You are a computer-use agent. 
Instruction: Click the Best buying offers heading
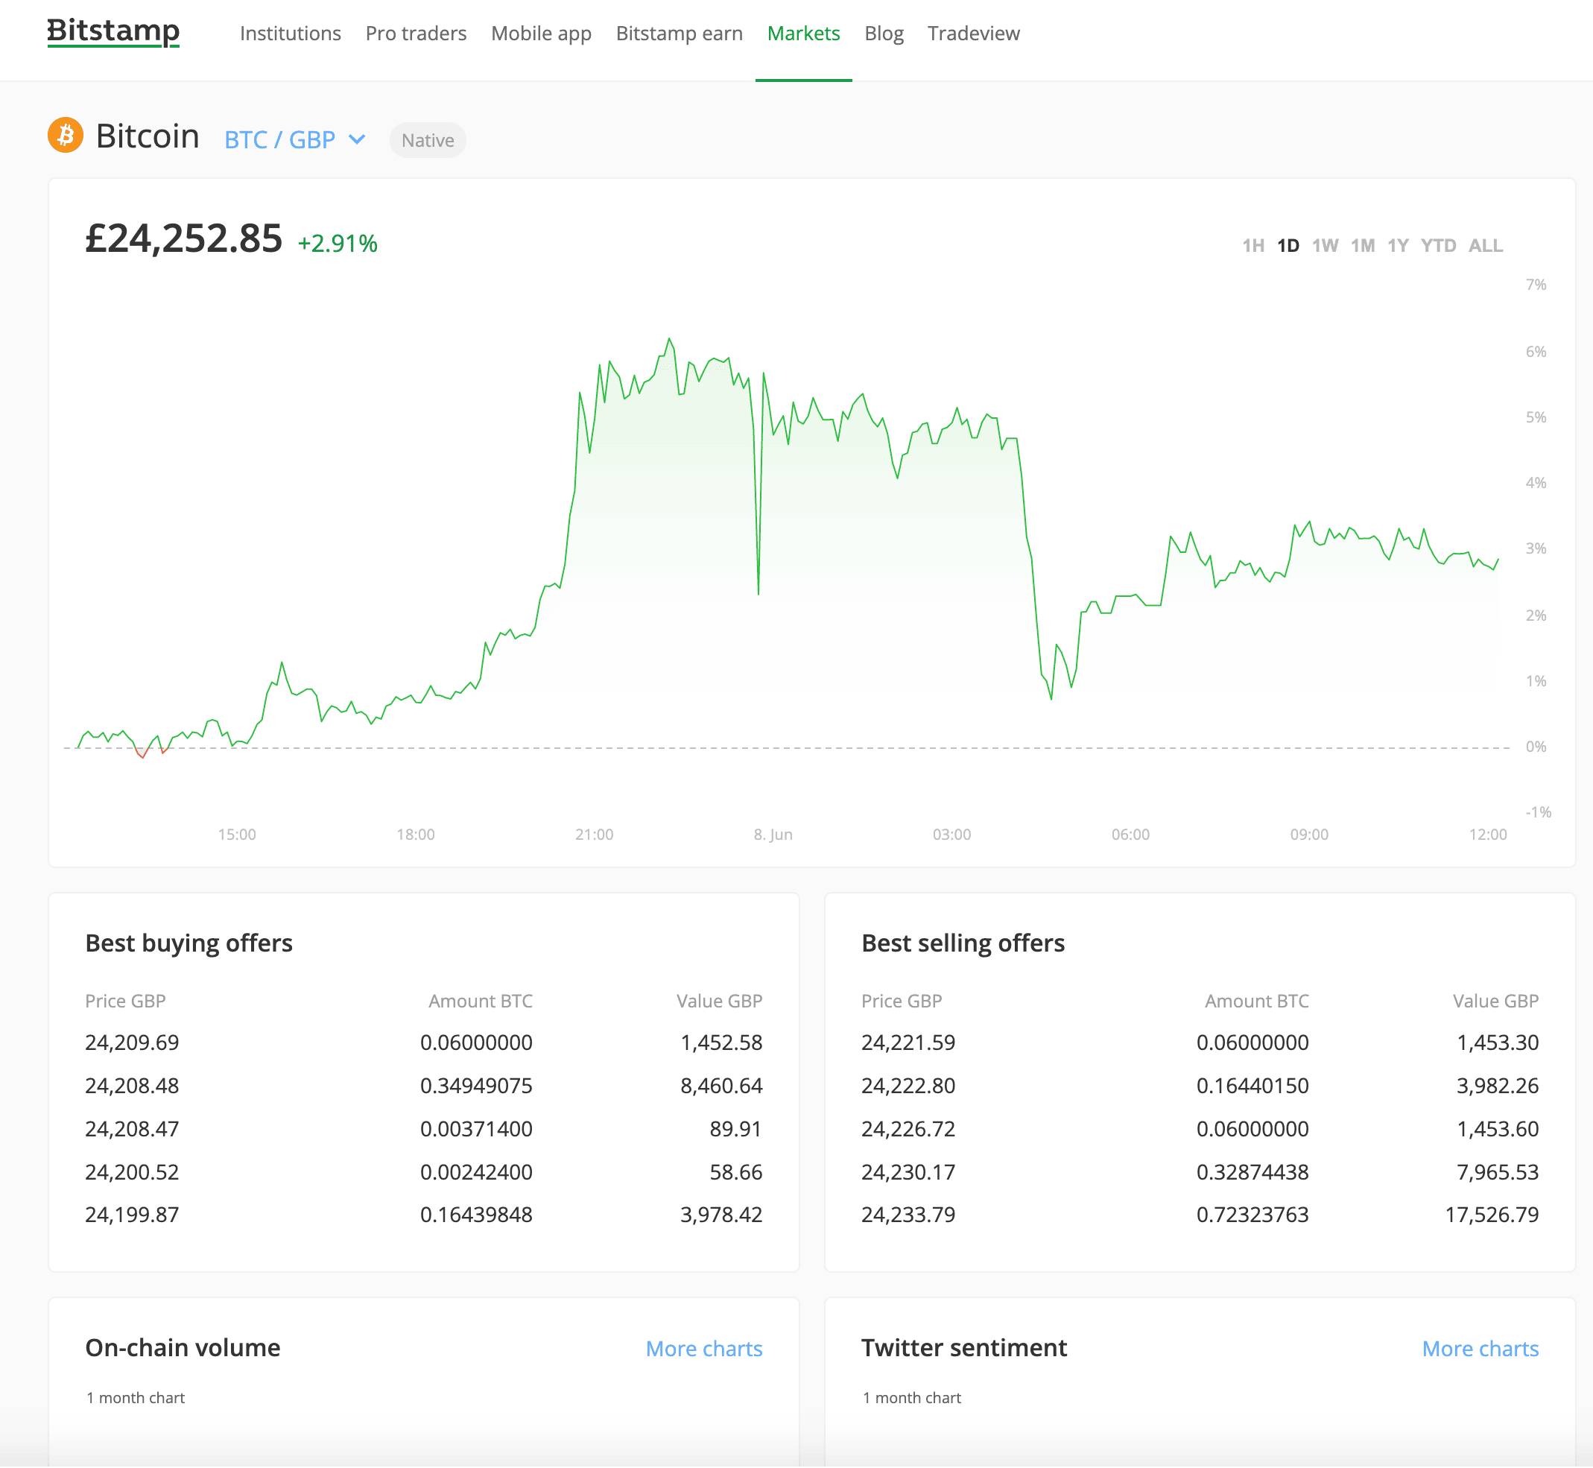pyautogui.click(x=189, y=943)
